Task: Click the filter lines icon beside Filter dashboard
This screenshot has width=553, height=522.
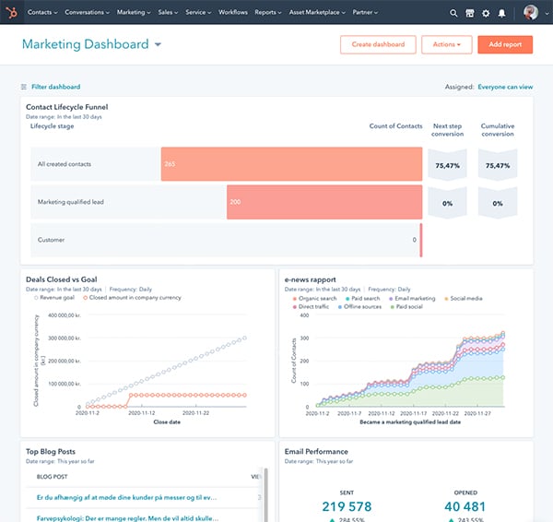Action: click(x=24, y=87)
